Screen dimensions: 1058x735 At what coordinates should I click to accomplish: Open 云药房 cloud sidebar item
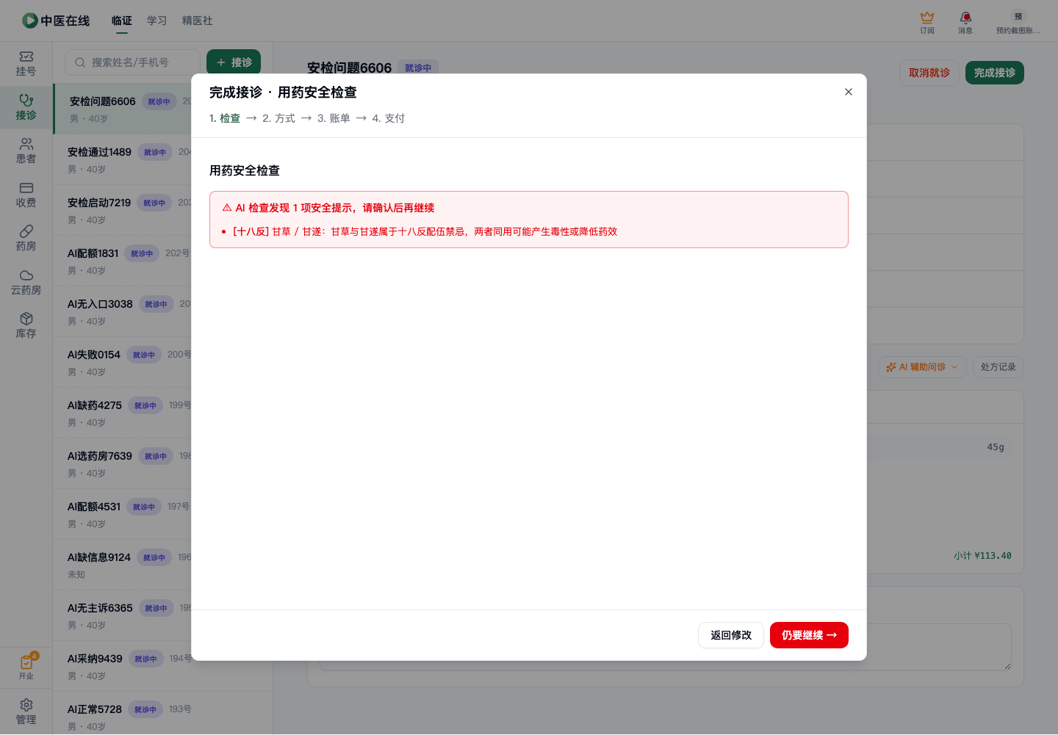coord(26,282)
